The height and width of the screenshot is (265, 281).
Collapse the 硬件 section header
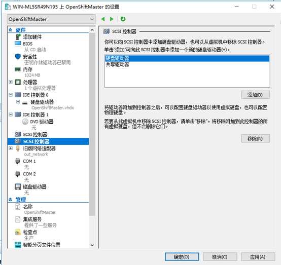[10, 30]
